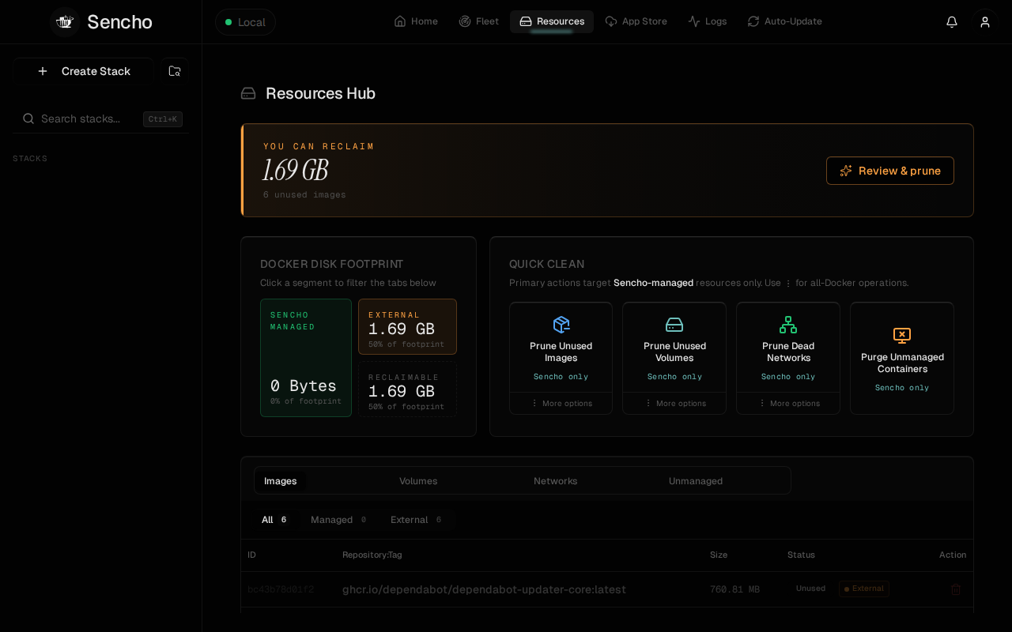This screenshot has height=632, width=1012.
Task: Click Prune Dead Networks label
Action: click(788, 352)
